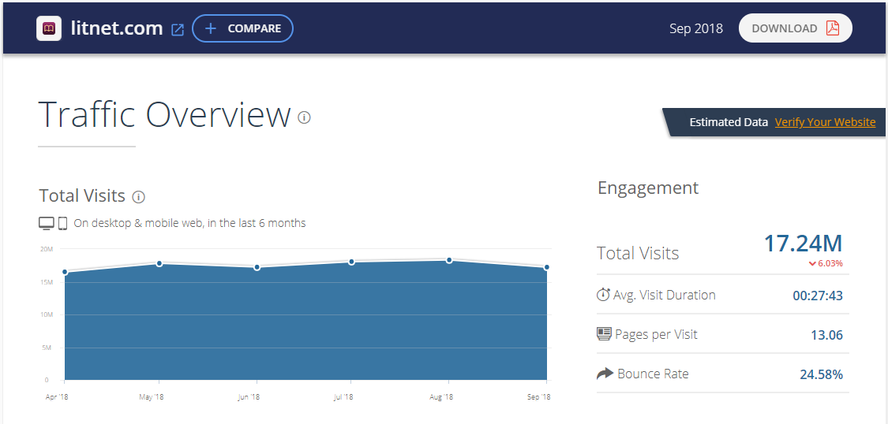Click the litnet.com site favicon
This screenshot has width=888, height=424.
click(x=49, y=29)
